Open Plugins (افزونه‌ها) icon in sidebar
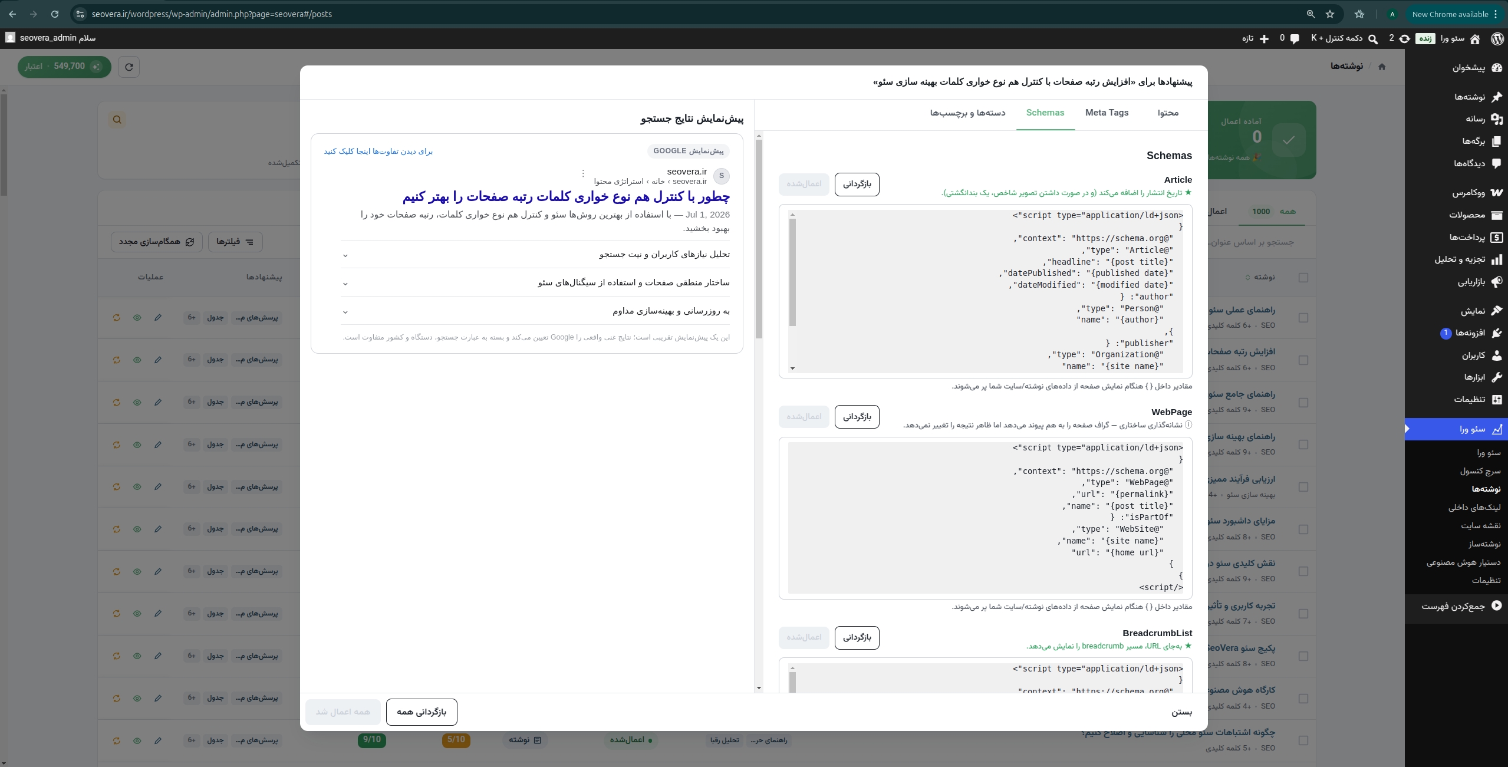 click(x=1496, y=333)
